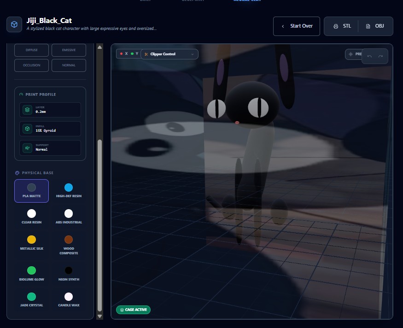Image resolution: width=403 pixels, height=328 pixels.
Task: Click the sidebar scroll down arrow
Action: (x=100, y=316)
